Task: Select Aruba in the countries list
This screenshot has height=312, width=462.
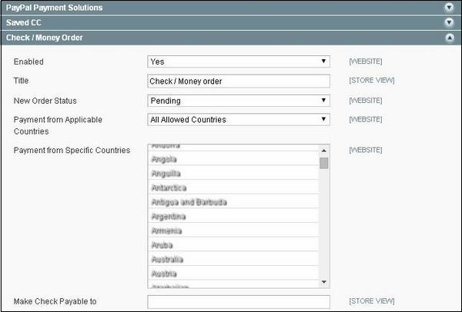Action: pos(162,245)
